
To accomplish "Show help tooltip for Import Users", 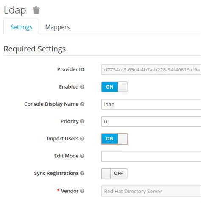I will 82,139.
